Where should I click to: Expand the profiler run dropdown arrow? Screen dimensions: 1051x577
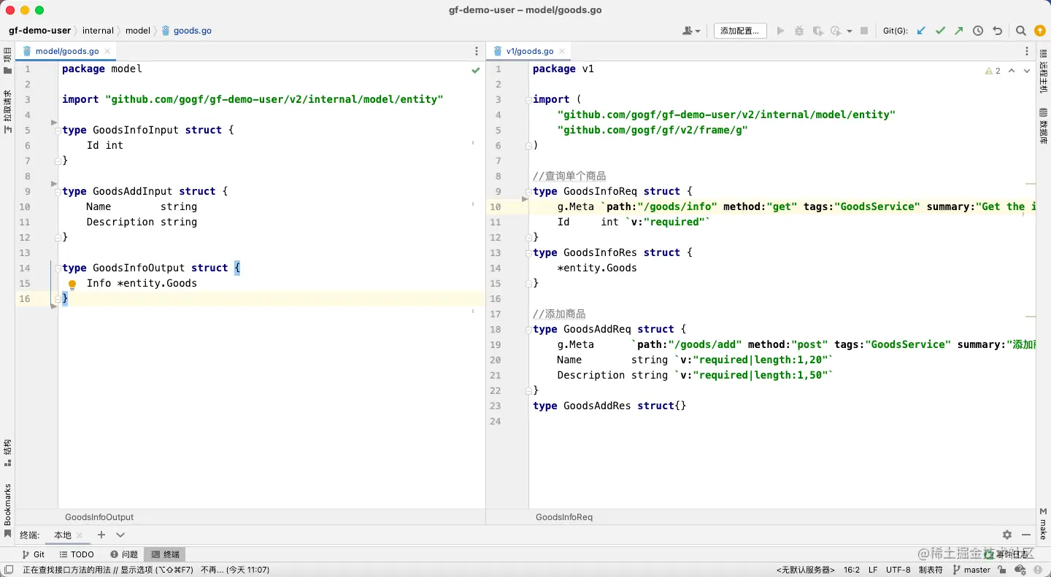tap(850, 31)
